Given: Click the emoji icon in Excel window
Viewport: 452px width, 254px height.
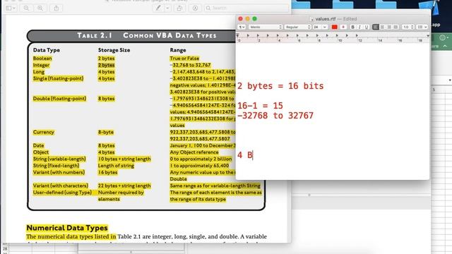Looking at the screenshot, I should (x=443, y=37).
